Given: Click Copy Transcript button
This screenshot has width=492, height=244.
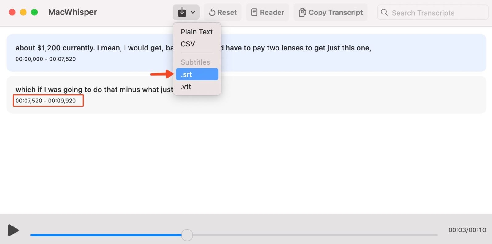Looking at the screenshot, I should [331, 12].
